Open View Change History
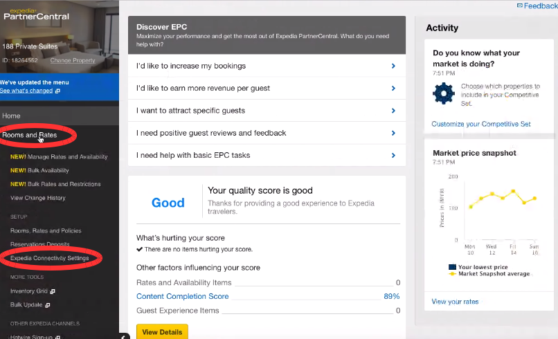Image resolution: width=558 pixels, height=339 pixels. 37,198
